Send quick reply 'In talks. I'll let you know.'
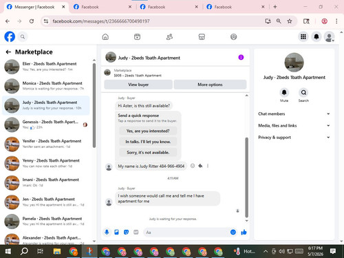344x258 pixels. click(x=148, y=142)
